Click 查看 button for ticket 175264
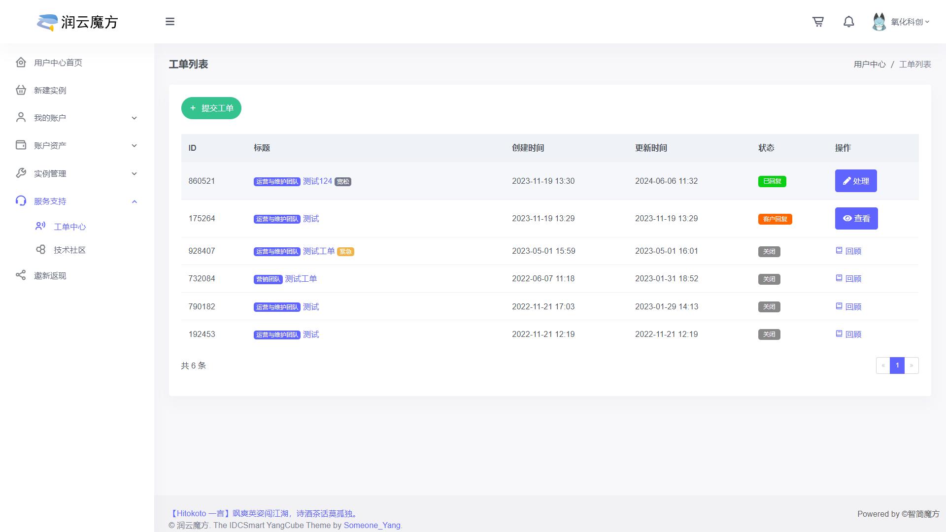Image resolution: width=946 pixels, height=532 pixels. coord(856,218)
